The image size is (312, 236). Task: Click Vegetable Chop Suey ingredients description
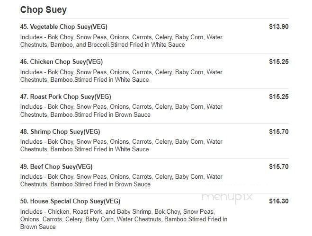121,41
